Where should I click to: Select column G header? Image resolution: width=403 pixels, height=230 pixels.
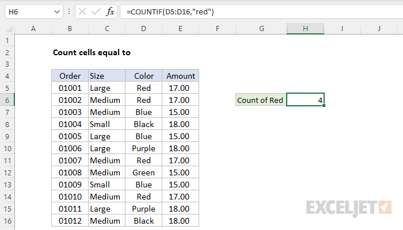tap(261, 29)
